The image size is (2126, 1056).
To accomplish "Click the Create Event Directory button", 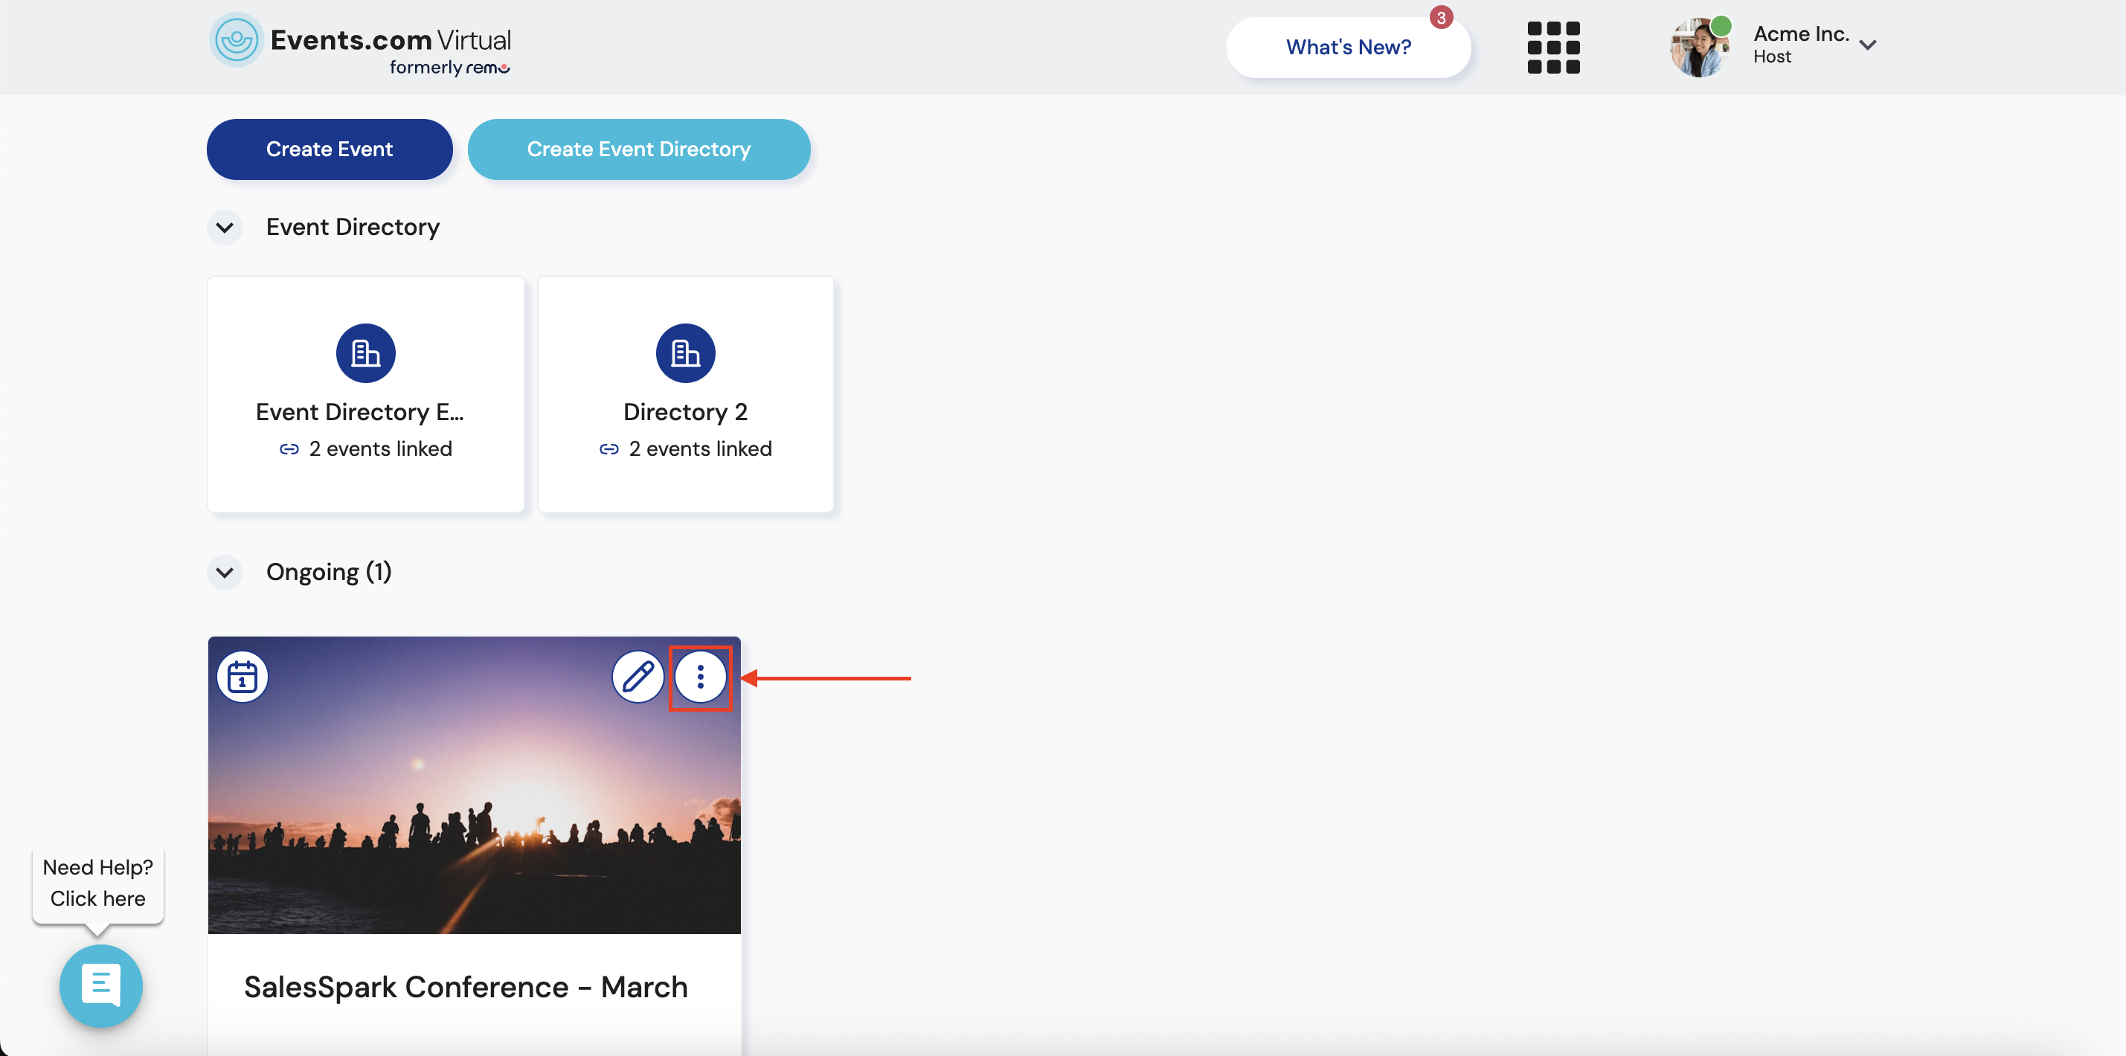I will 638,149.
